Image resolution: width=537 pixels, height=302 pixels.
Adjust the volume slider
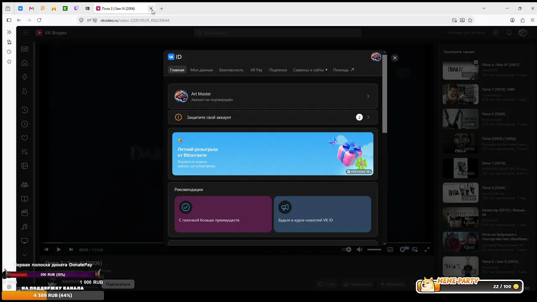(x=374, y=250)
